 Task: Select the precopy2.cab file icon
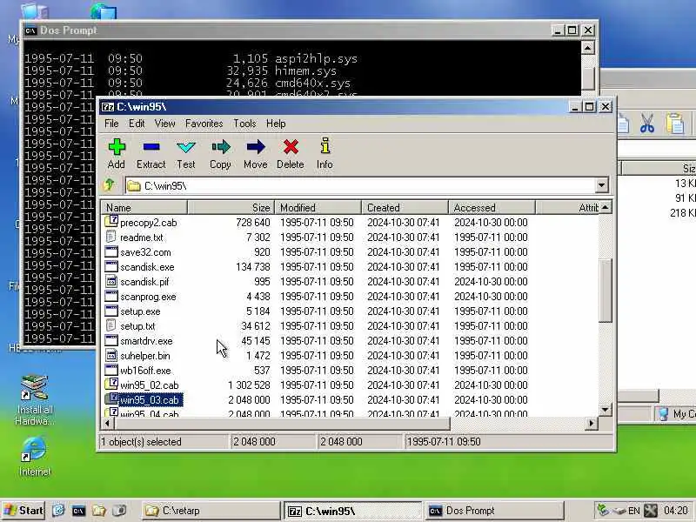(x=111, y=222)
